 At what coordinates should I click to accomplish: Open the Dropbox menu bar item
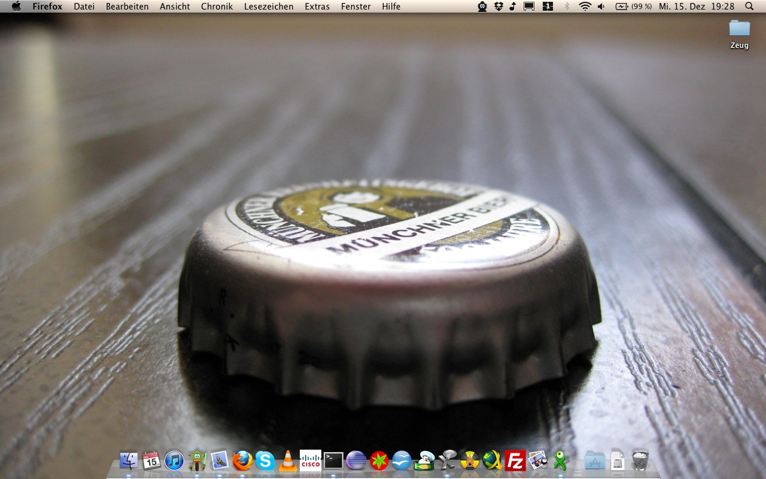(x=498, y=7)
